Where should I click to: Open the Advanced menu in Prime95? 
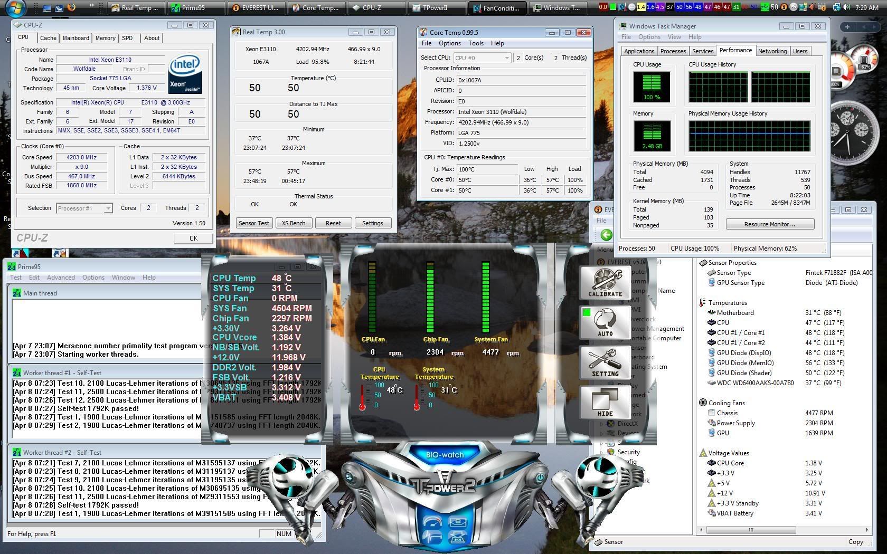(x=61, y=278)
